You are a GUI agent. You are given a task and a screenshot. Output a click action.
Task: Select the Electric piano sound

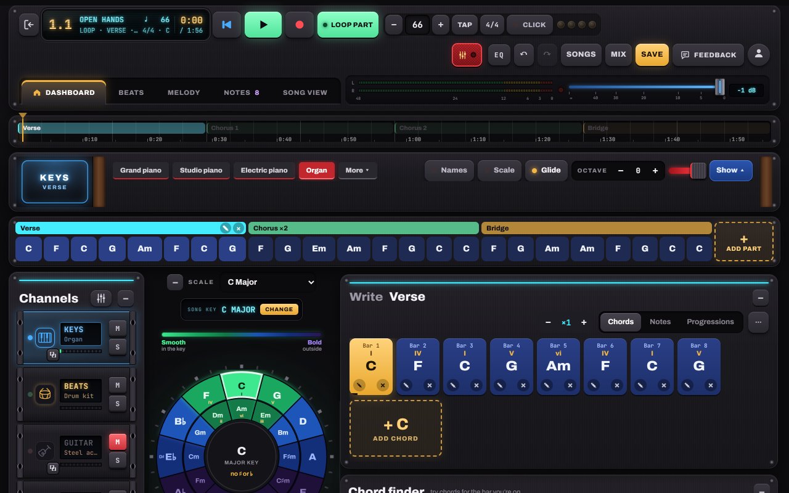264,170
